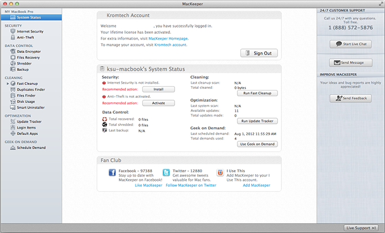Open the MacKeeper Homepage link
385x233 pixels.
[x=168, y=38]
